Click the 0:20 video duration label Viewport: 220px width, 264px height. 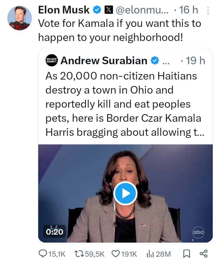click(x=54, y=232)
